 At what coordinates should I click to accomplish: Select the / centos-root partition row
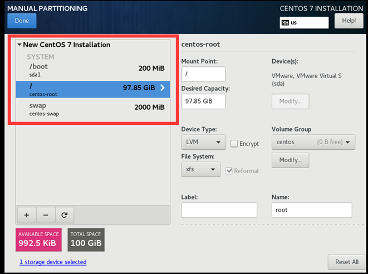(93, 90)
